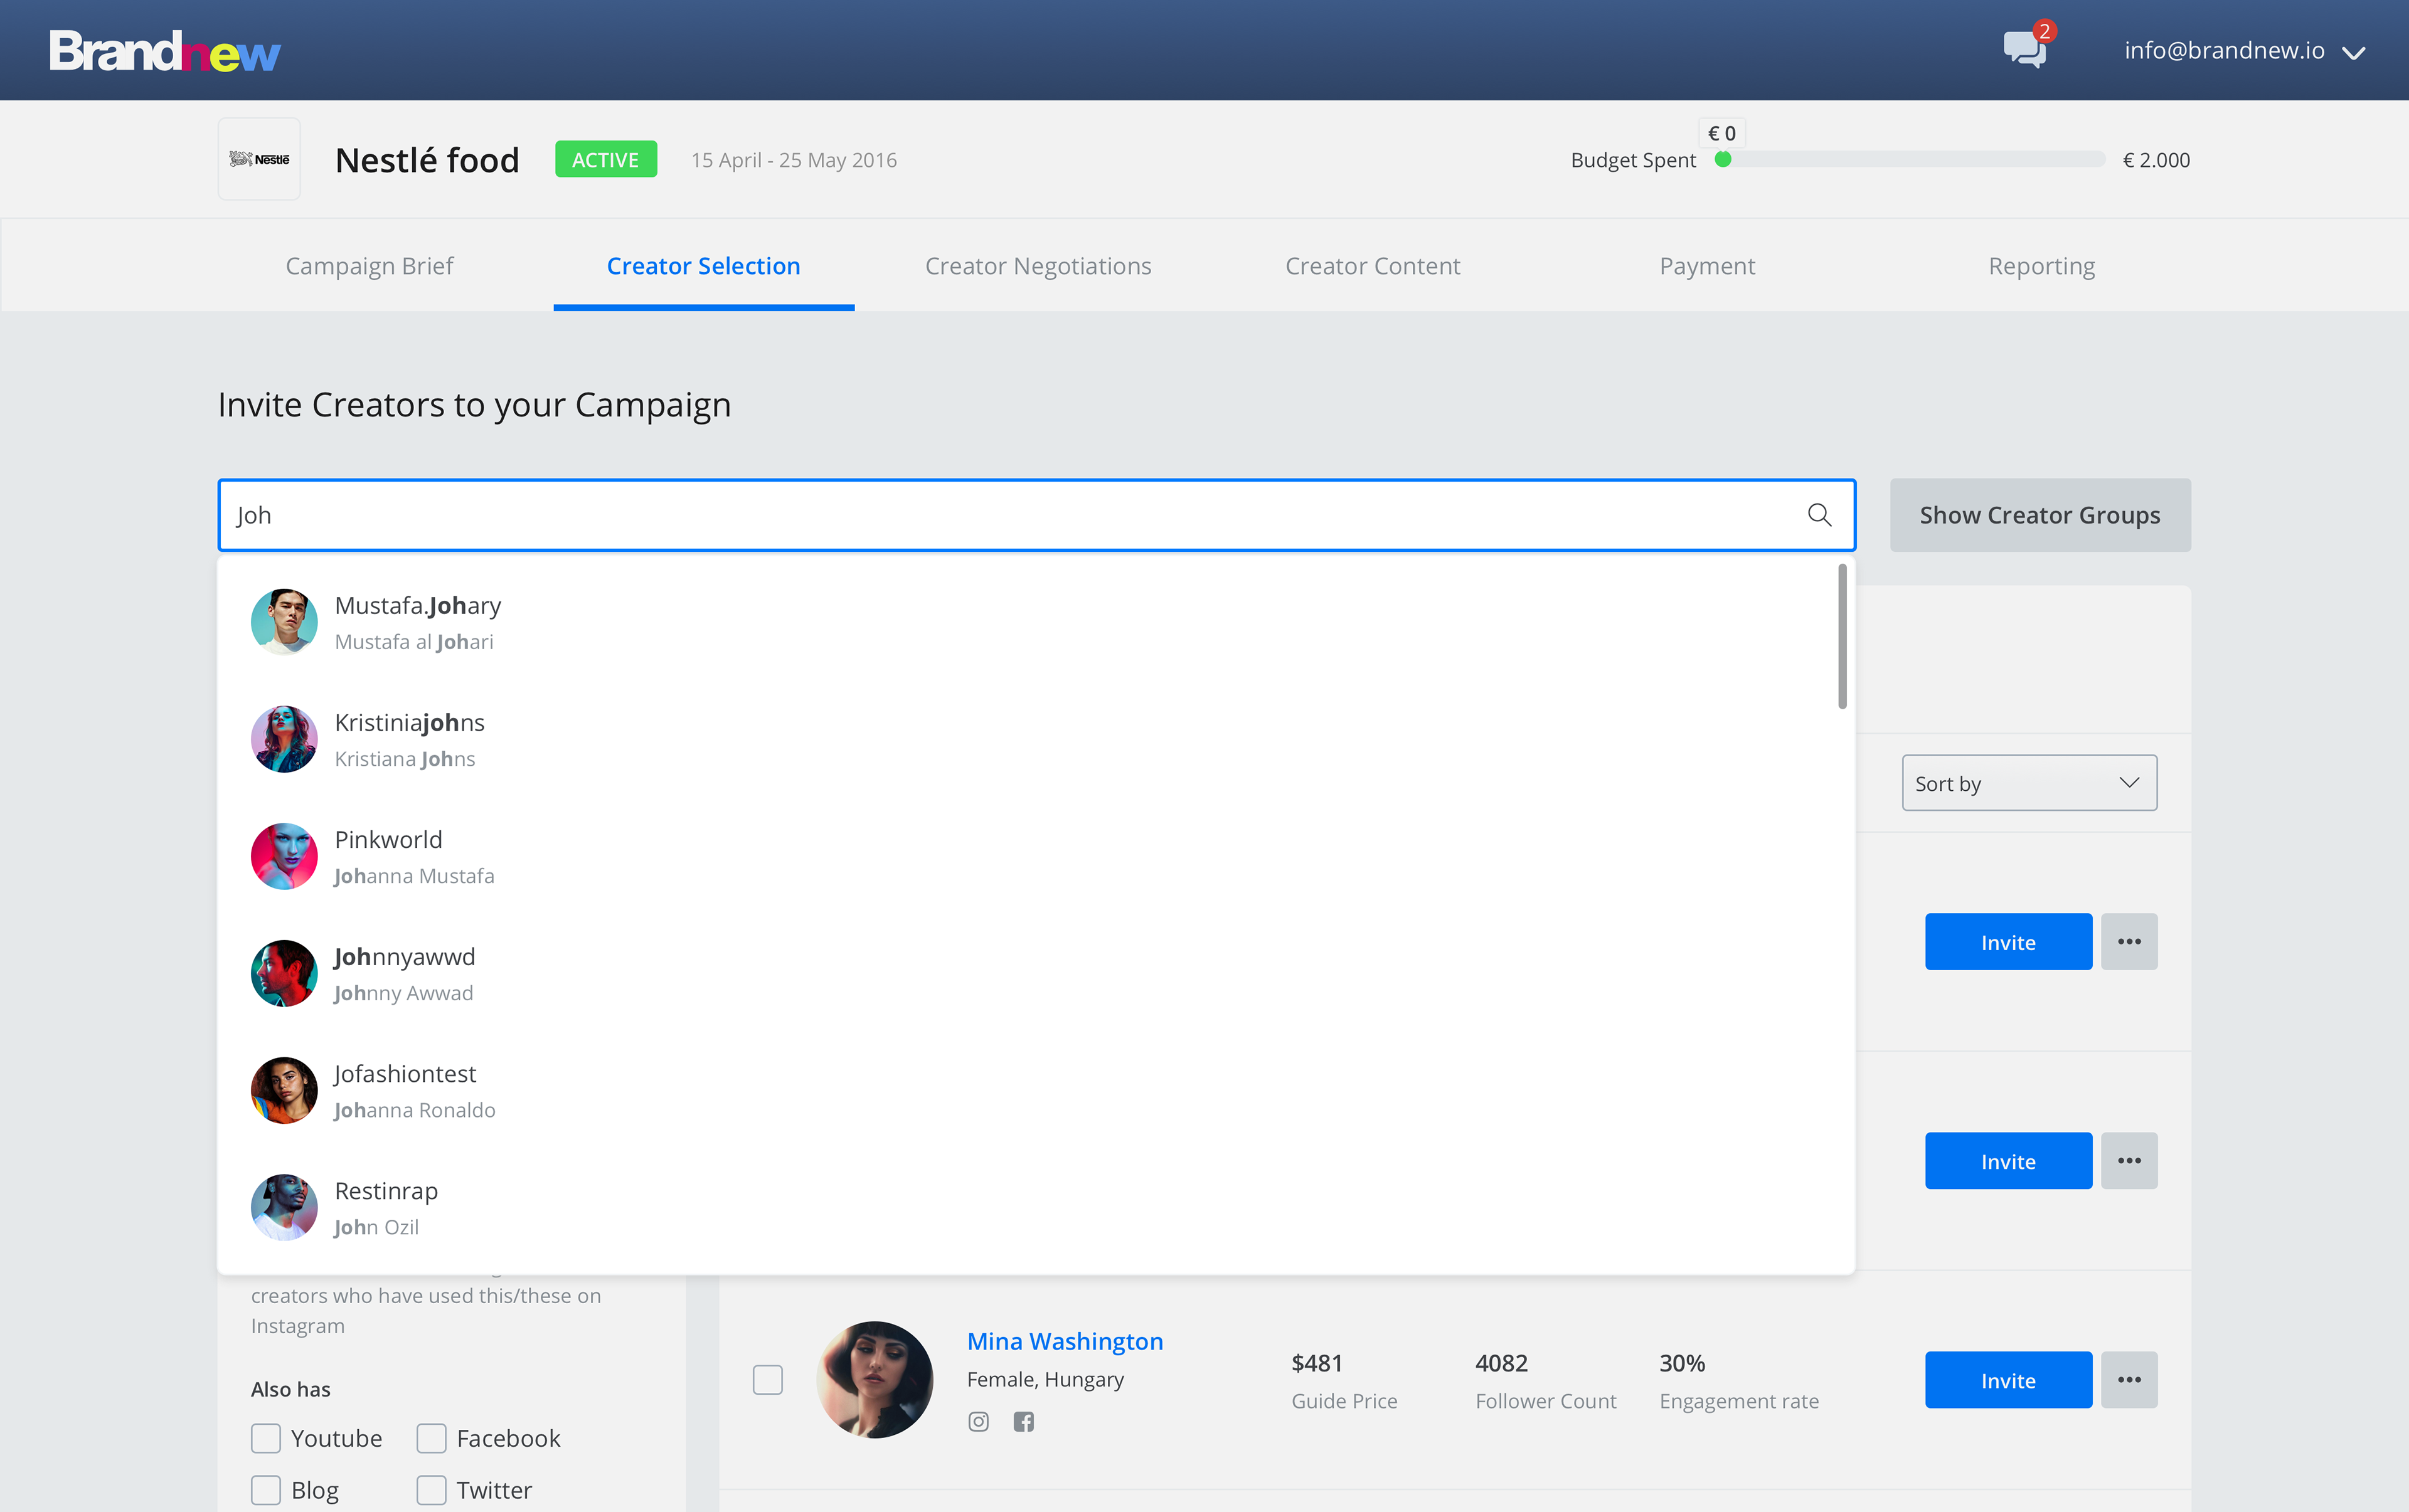Screen dimensions: 2409x1512
Task: Click the ACTIVE status badge
Action: click(x=605, y=160)
